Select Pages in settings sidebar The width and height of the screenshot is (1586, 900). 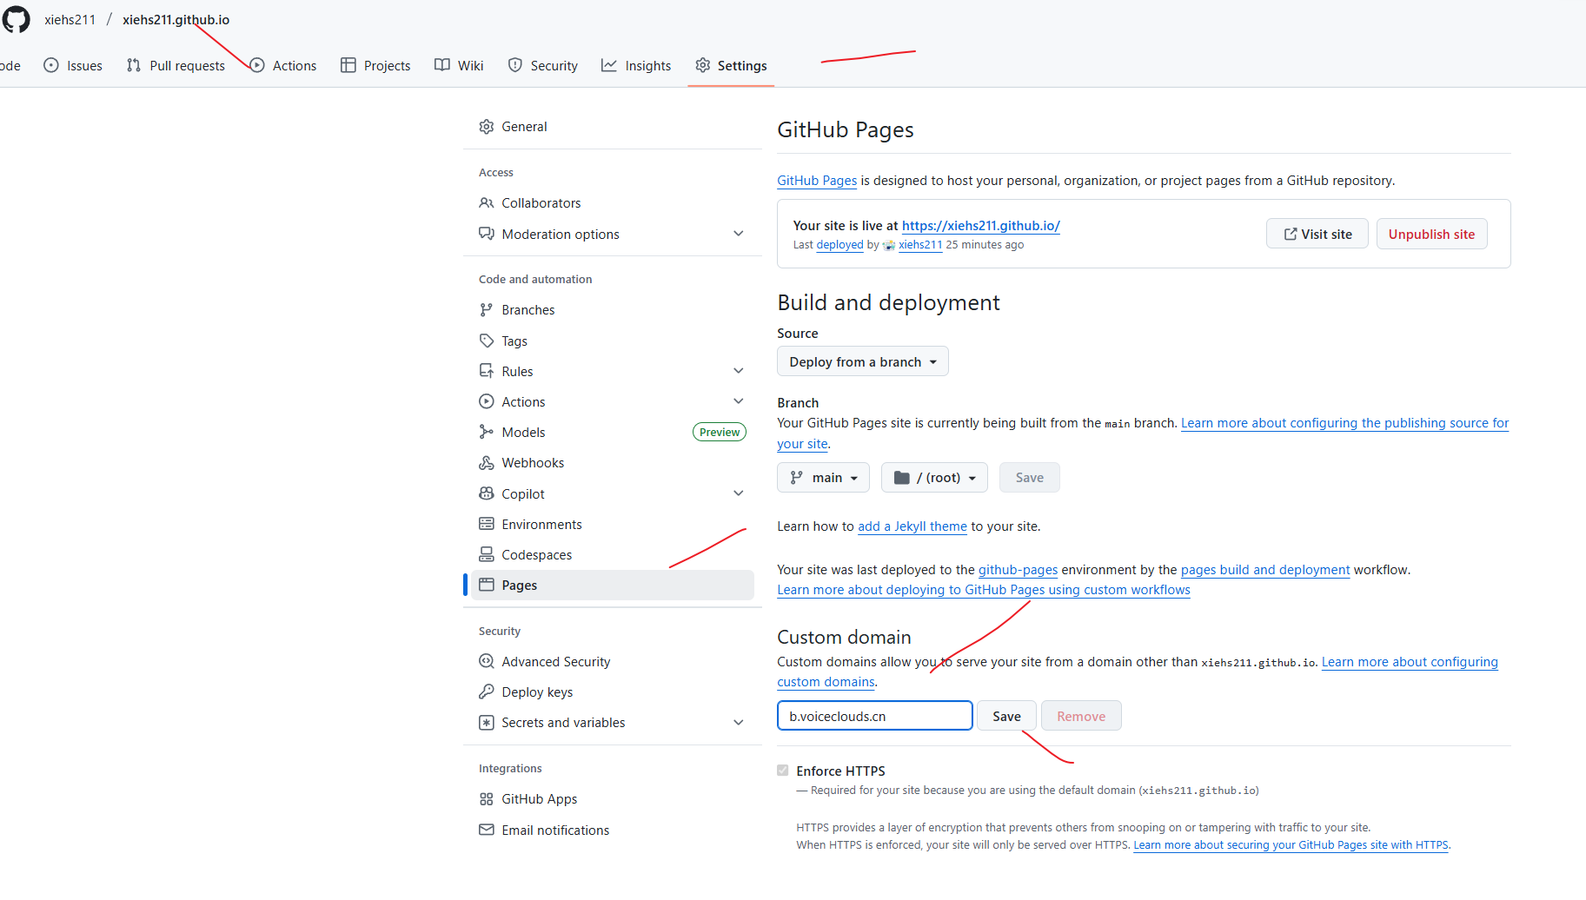click(x=613, y=585)
